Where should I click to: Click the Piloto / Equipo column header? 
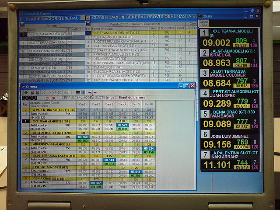tap(120, 28)
